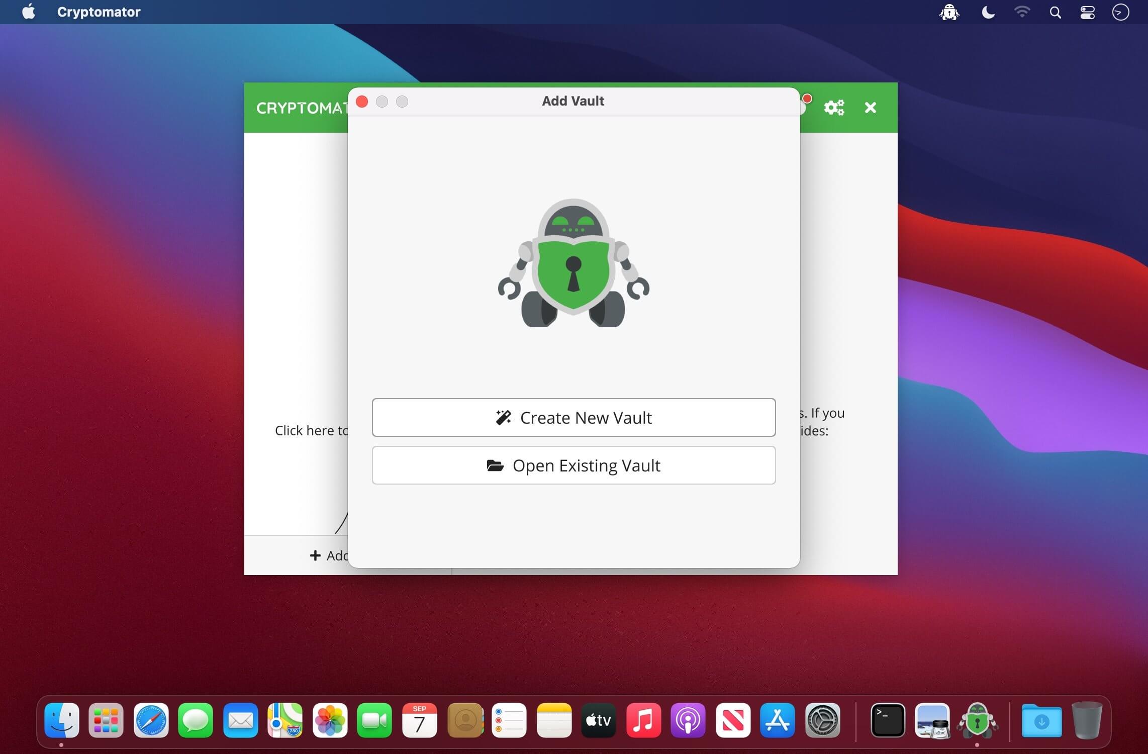Open Spotlight search
The height and width of the screenshot is (754, 1148).
pos(1055,12)
